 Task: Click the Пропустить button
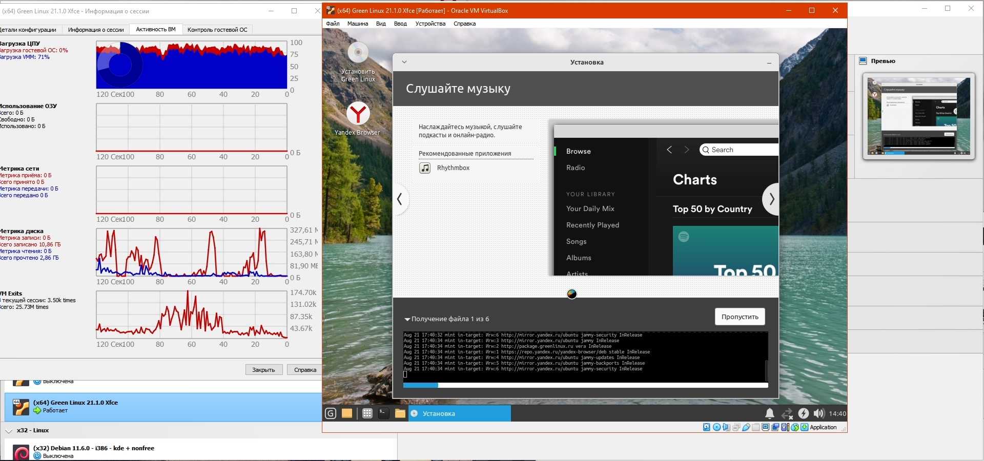pyautogui.click(x=740, y=317)
